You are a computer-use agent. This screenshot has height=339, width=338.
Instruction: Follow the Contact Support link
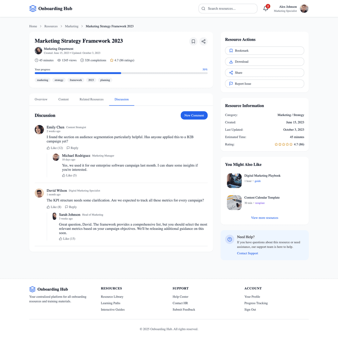[247, 253]
